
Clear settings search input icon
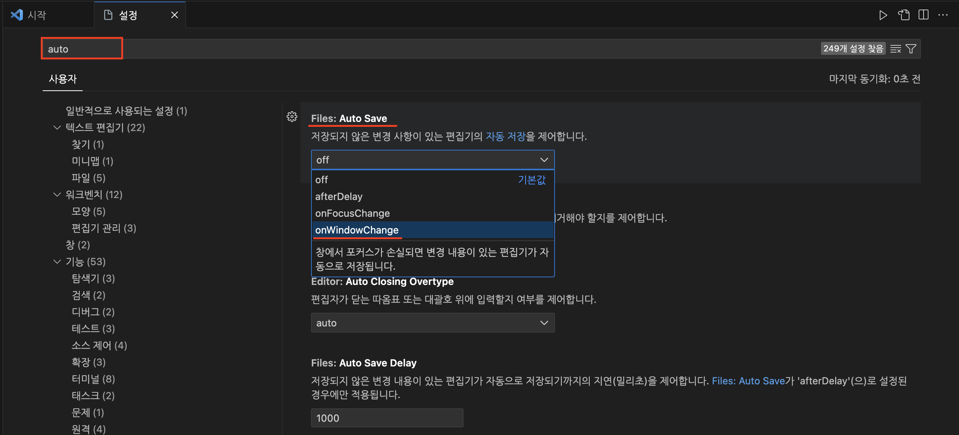895,49
